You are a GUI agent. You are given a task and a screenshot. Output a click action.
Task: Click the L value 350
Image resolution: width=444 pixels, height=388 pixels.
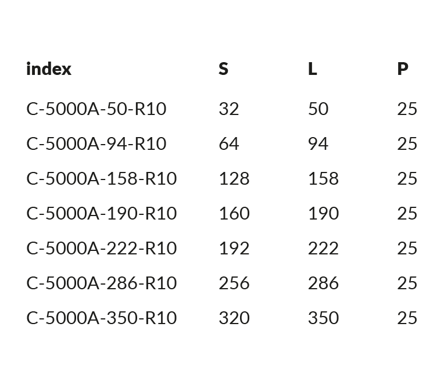click(323, 318)
